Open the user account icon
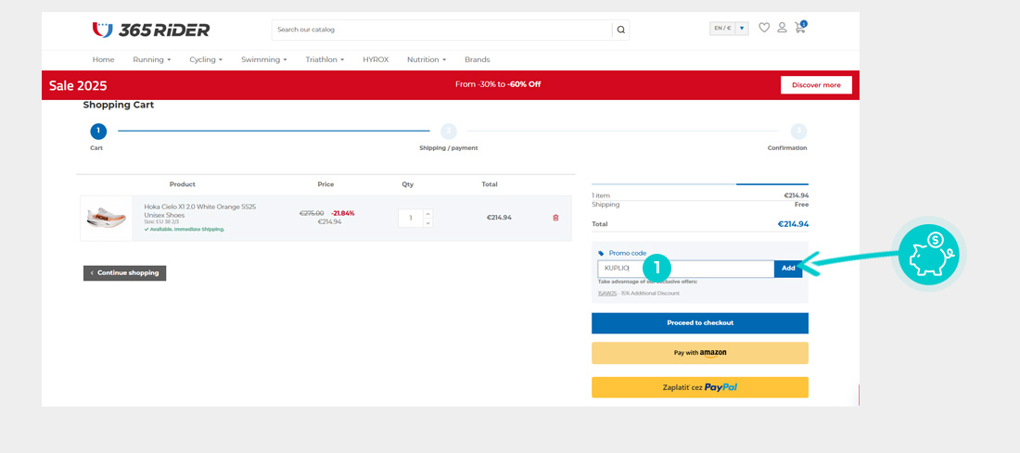 tap(782, 28)
